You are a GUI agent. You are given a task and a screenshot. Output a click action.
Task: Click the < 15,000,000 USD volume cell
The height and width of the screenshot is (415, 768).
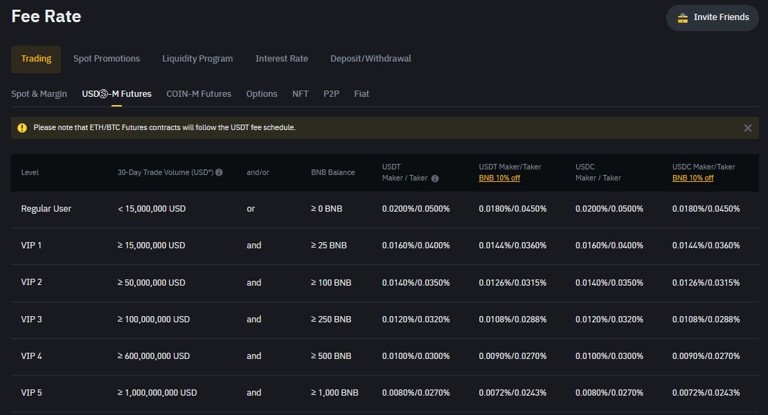tap(152, 209)
